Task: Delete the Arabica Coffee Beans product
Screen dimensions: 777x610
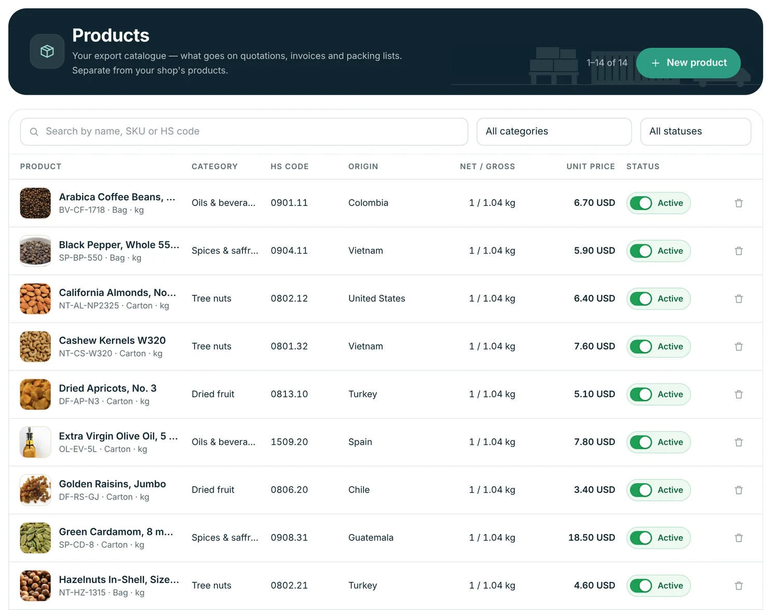Action: (x=739, y=203)
